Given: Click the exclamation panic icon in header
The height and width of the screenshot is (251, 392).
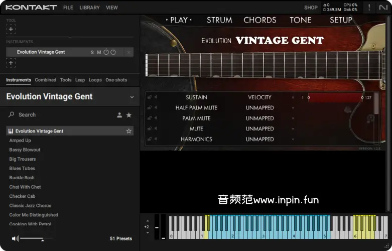Looking at the screenshot, I should 369,8.
